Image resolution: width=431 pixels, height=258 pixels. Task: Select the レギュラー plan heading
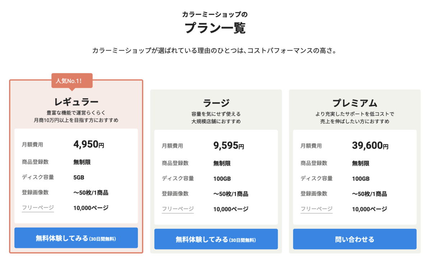tap(76, 101)
